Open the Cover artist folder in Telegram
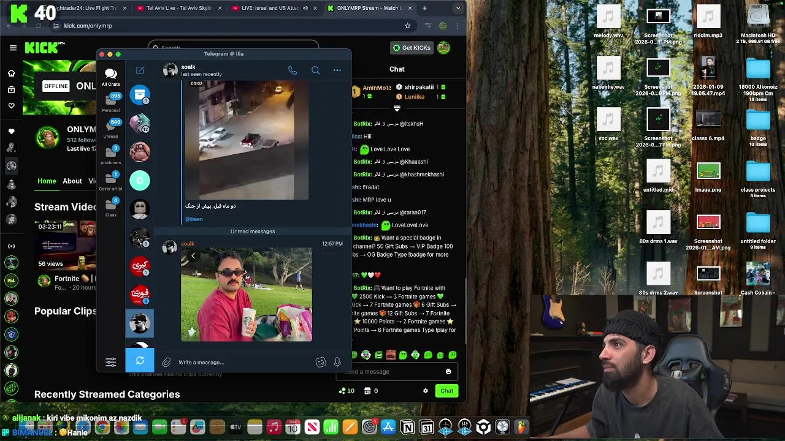This screenshot has width=785, height=441. [x=111, y=181]
